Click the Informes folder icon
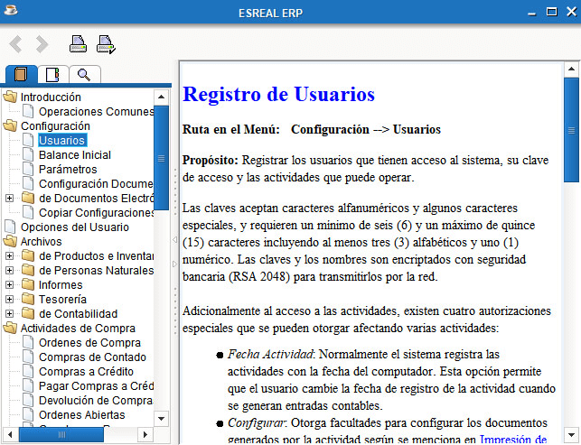The height and width of the screenshot is (445, 581). coord(28,284)
